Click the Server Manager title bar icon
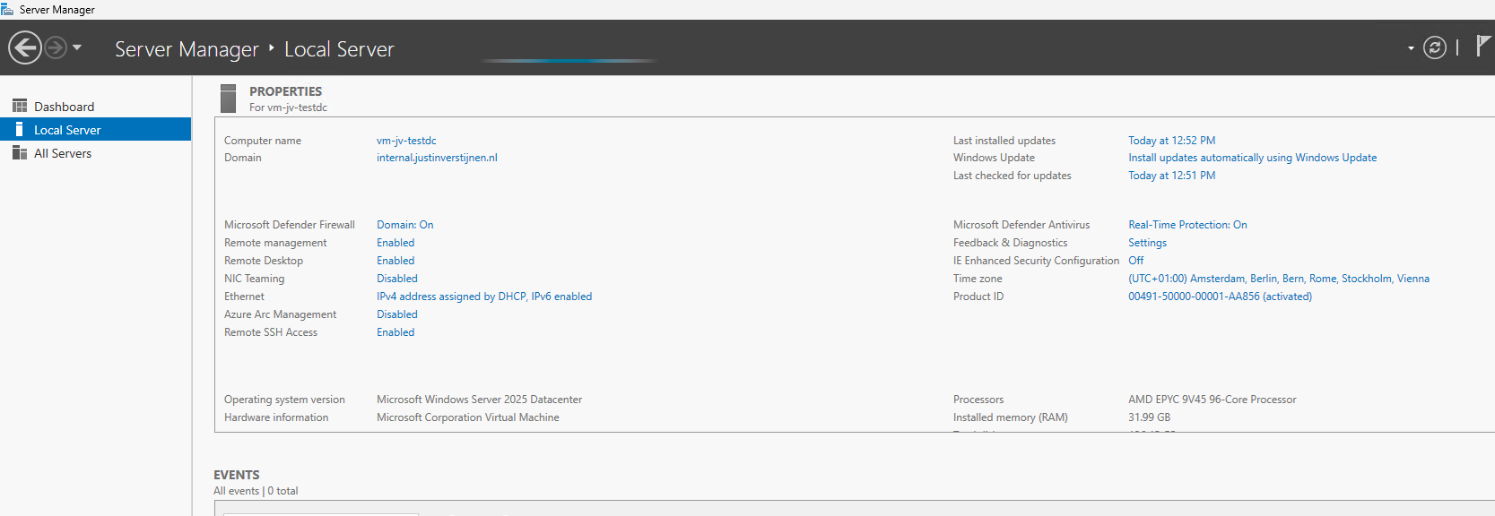 7,9
